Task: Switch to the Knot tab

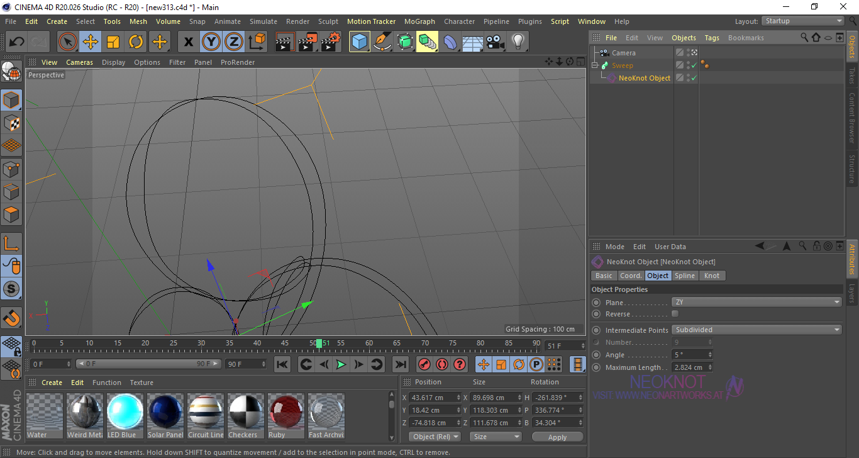Action: pyautogui.click(x=712, y=276)
